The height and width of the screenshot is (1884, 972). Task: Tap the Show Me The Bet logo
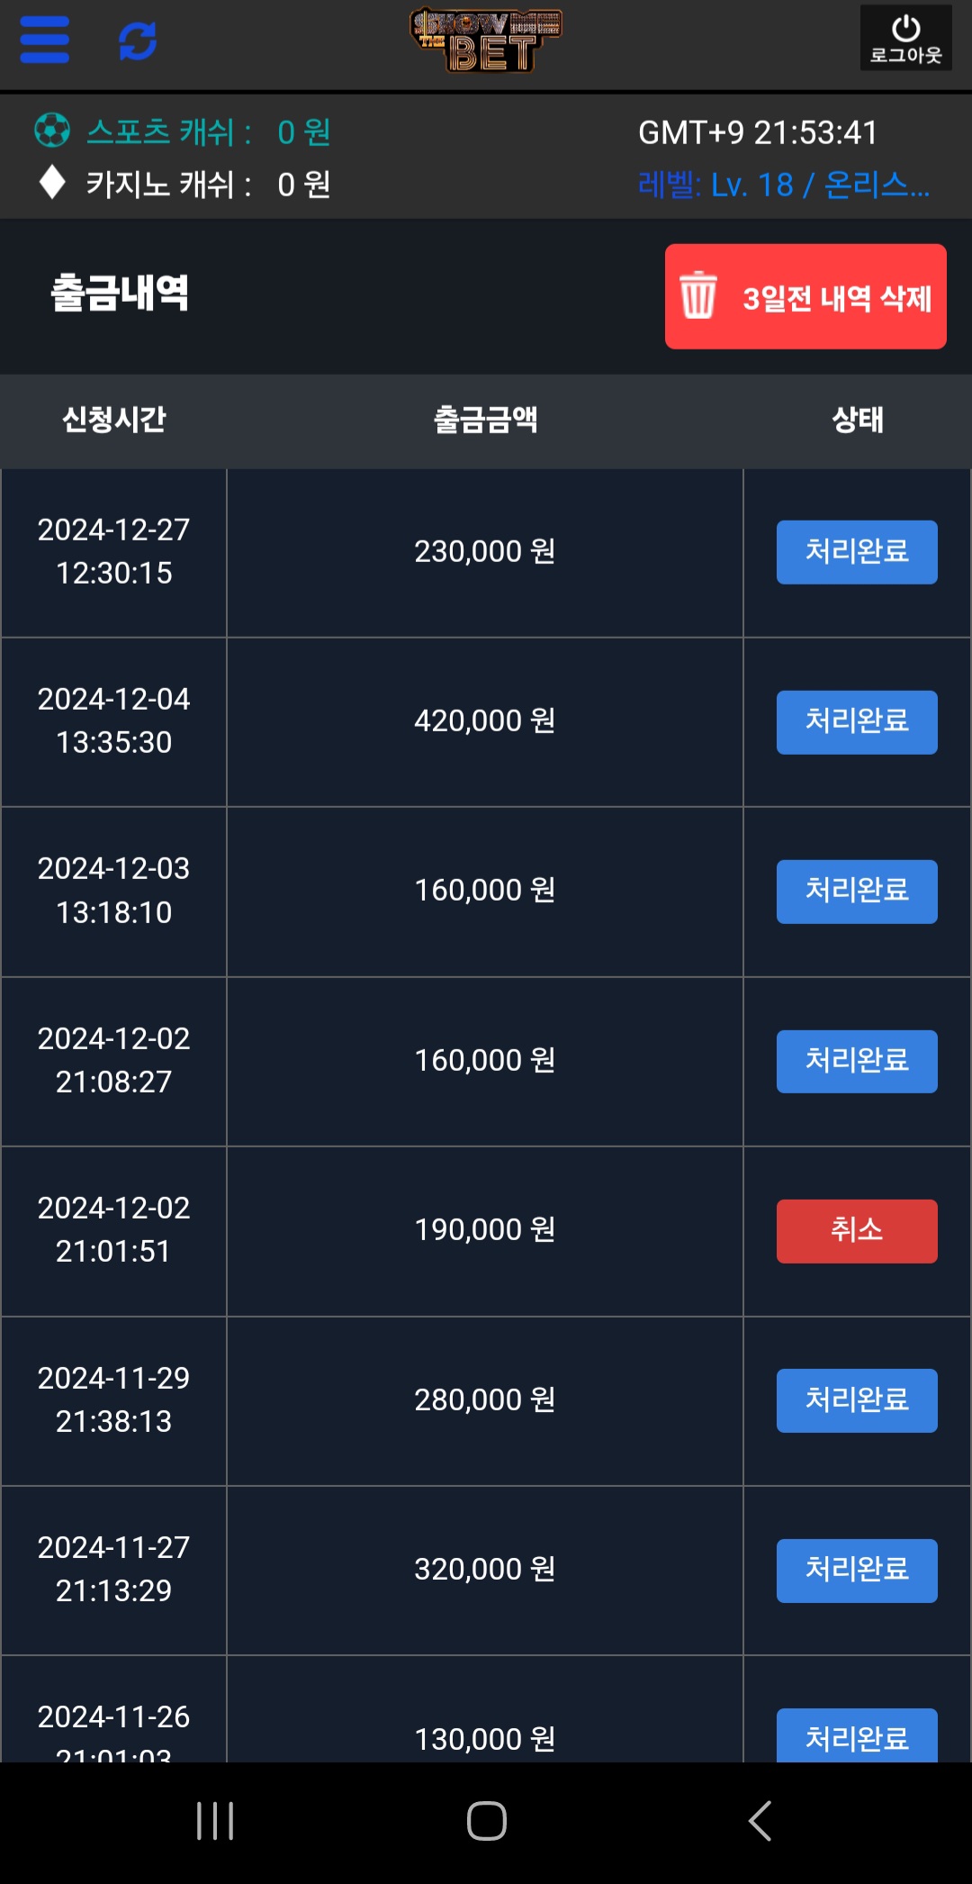coord(486,41)
